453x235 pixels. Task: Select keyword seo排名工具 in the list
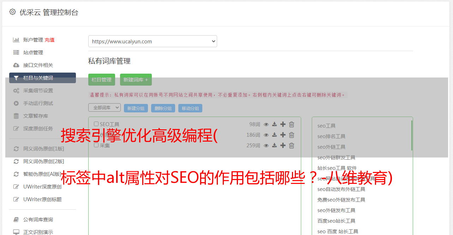pyautogui.click(x=331, y=136)
